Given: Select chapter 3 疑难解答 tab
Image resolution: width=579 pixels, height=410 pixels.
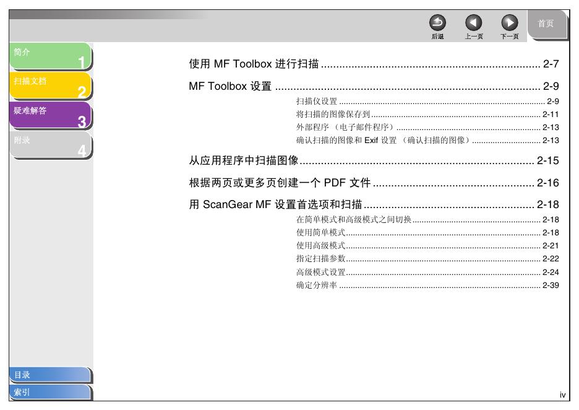Looking at the screenshot, I should [51, 115].
